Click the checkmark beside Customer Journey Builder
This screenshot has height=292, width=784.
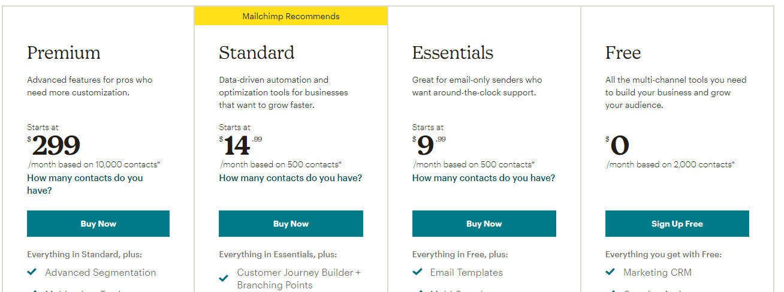[x=224, y=278]
